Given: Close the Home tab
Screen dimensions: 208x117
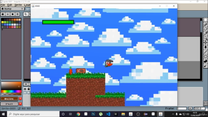Looking at the screenshot, I should coord(22,9).
